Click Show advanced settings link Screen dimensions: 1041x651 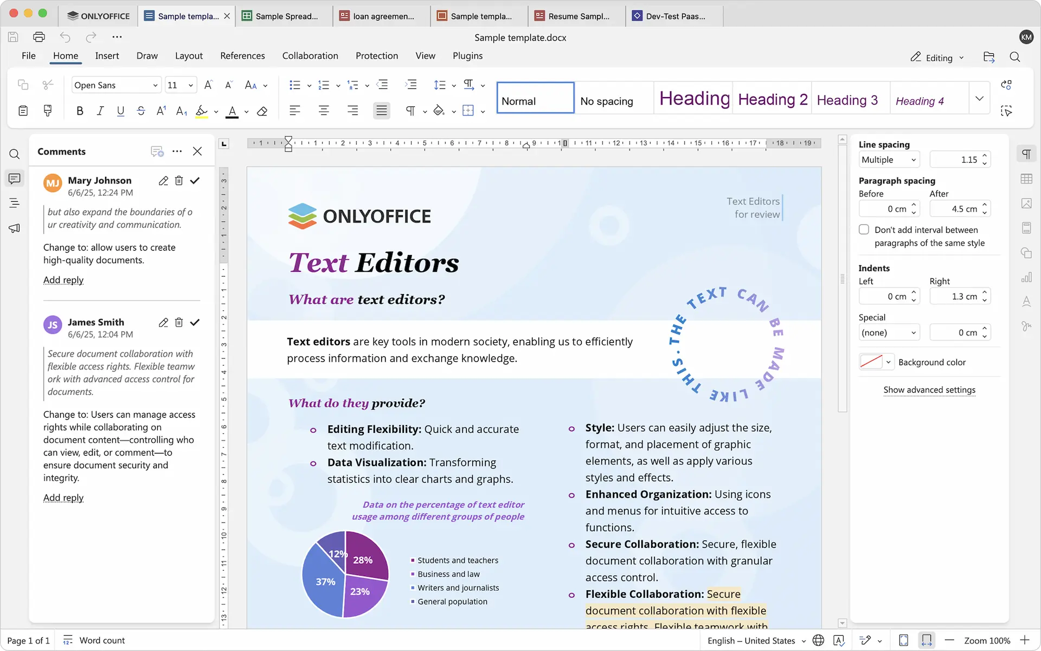pyautogui.click(x=929, y=390)
